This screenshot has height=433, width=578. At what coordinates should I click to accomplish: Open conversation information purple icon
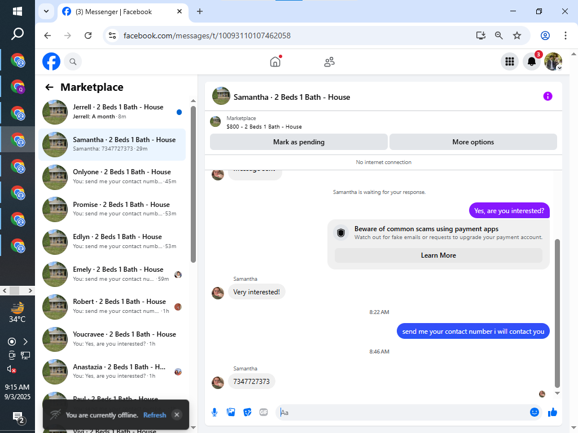(548, 96)
